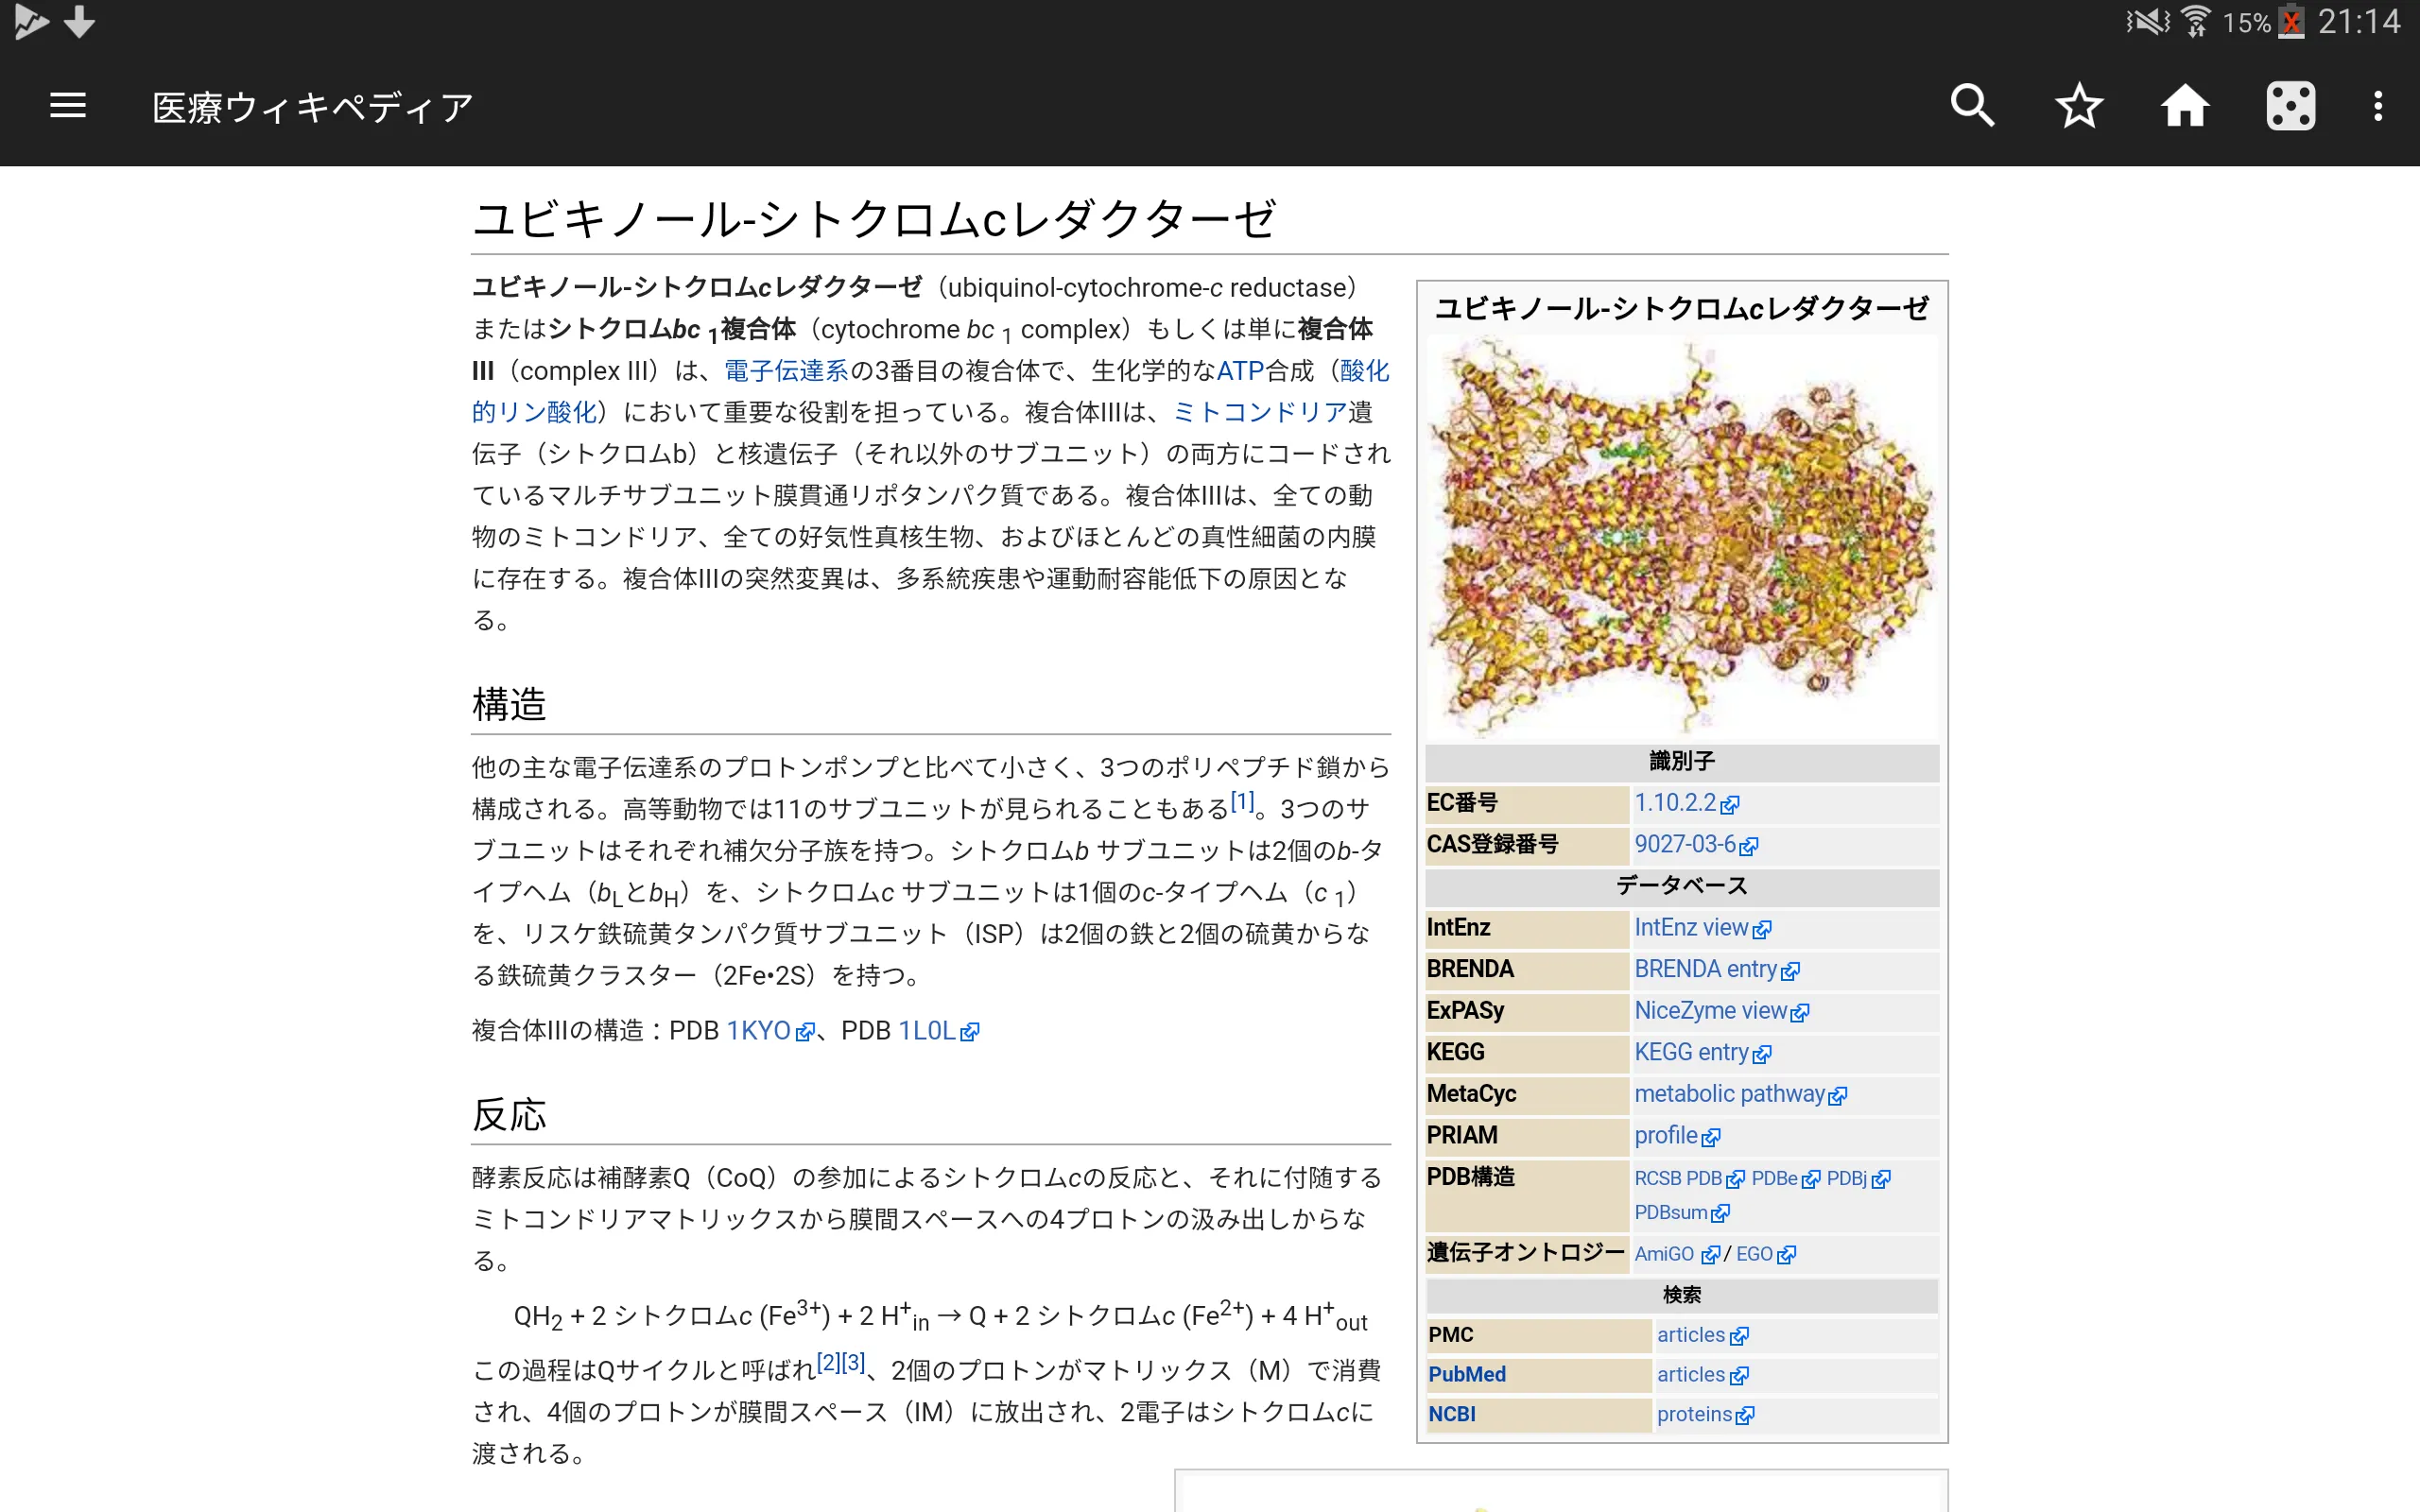Navigate to ミトコンドリア article link
The image size is (2420, 1512).
1254,411
